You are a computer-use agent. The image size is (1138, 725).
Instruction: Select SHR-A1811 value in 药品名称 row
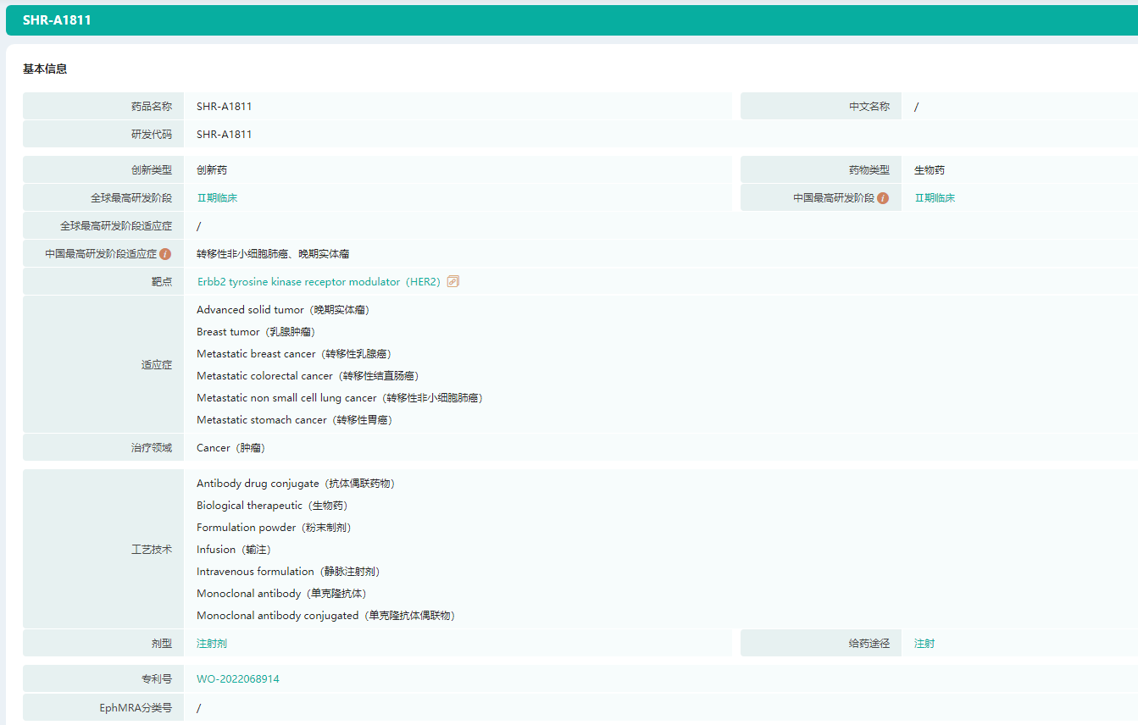(x=225, y=107)
